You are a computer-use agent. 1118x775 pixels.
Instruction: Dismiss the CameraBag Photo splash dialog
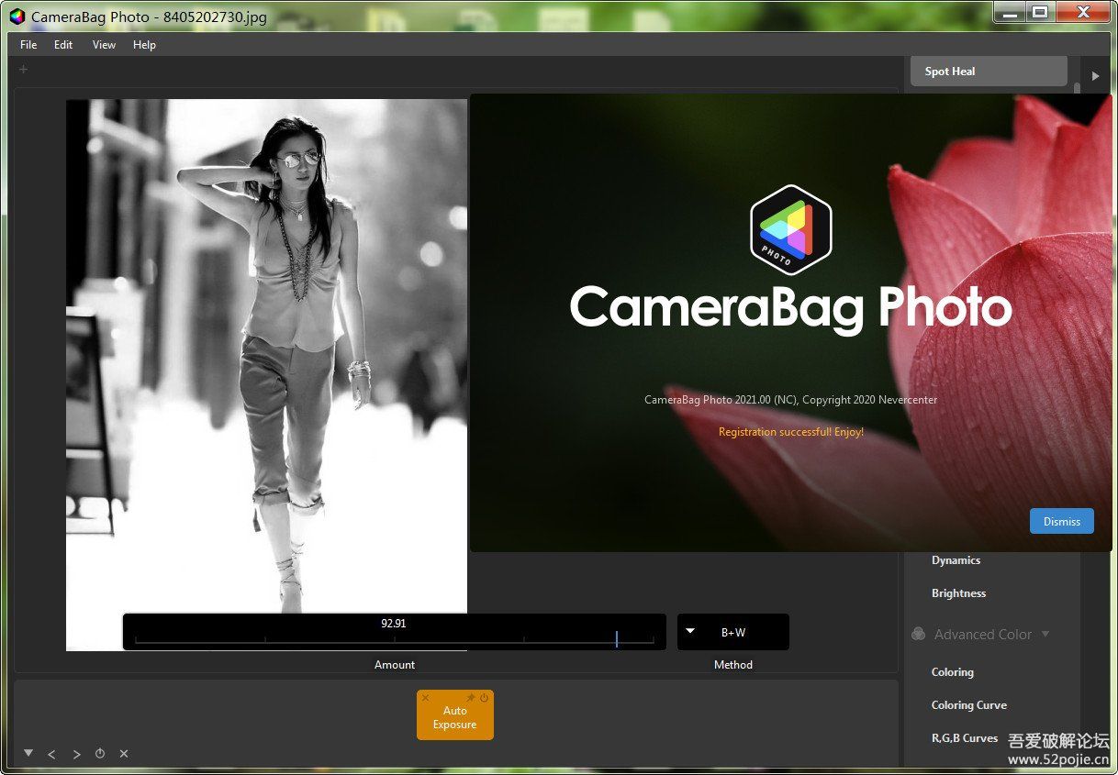tap(1061, 521)
